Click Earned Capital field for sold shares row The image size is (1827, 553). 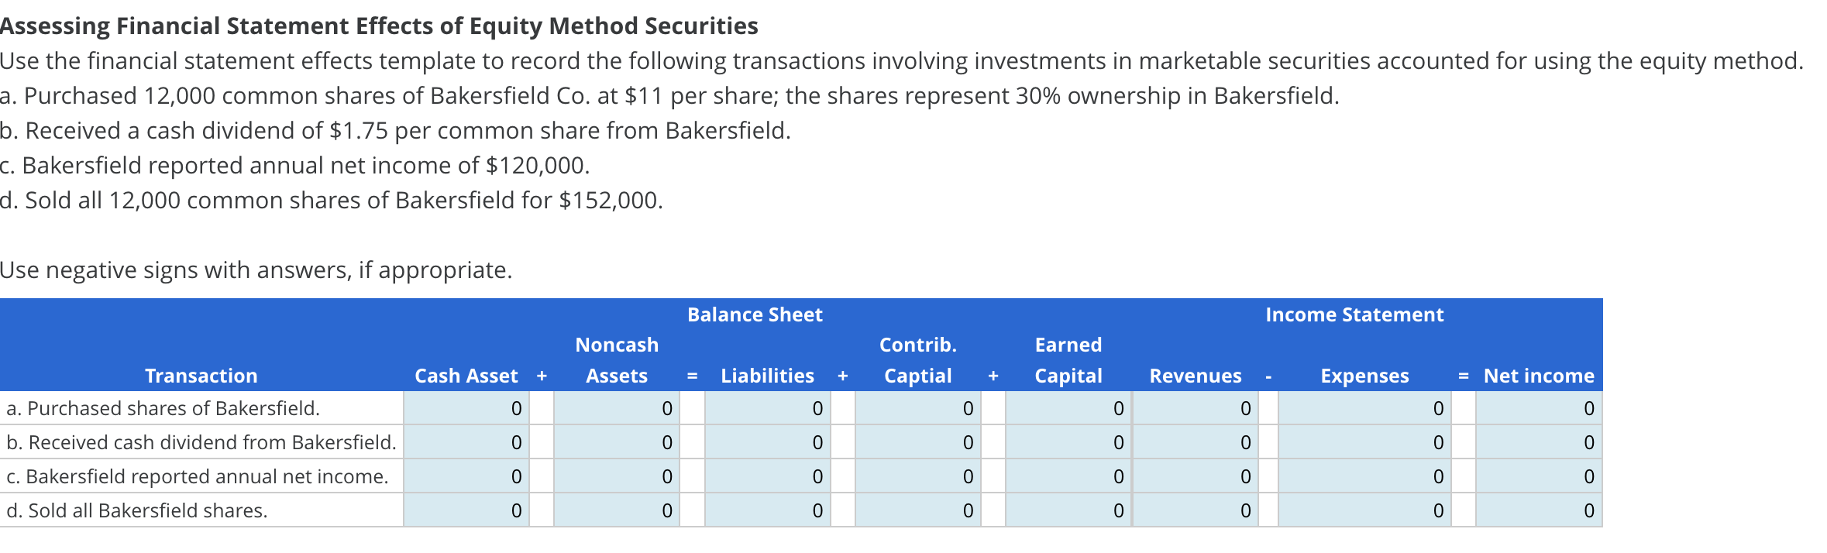(x=1068, y=510)
